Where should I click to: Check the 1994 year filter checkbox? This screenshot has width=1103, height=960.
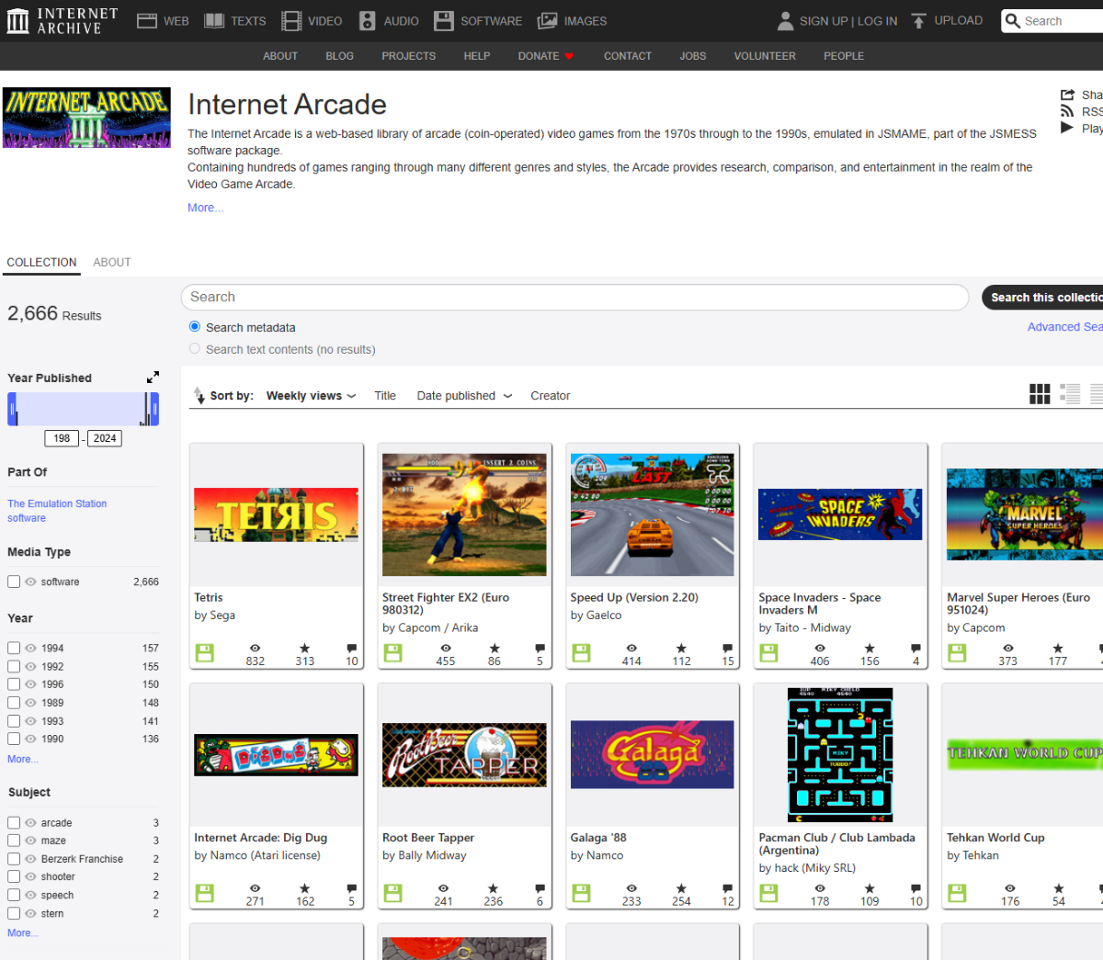14,649
